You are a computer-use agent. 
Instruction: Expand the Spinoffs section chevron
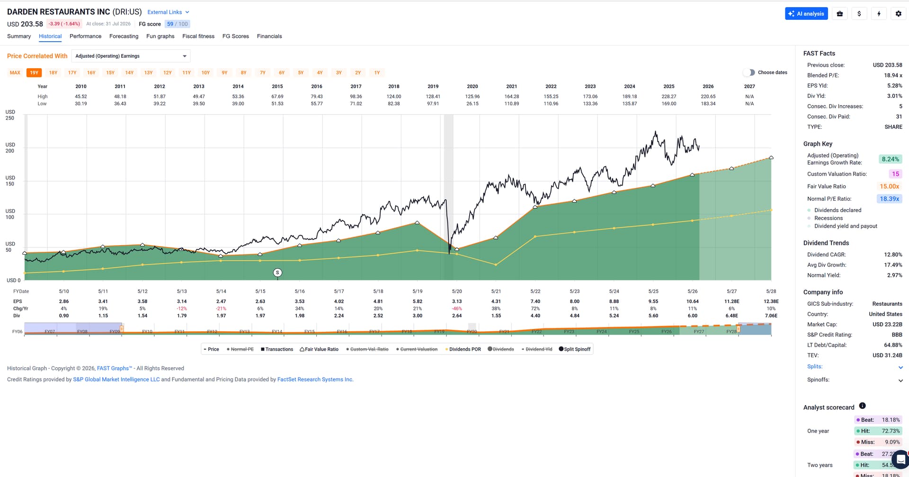pos(900,380)
